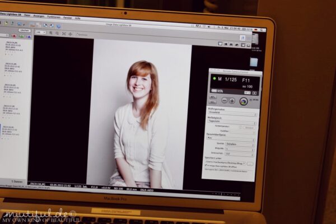This screenshot has height=224, width=336.
Task: Select the first image thumbnail entry in the sidebar
Action: coord(12,48)
